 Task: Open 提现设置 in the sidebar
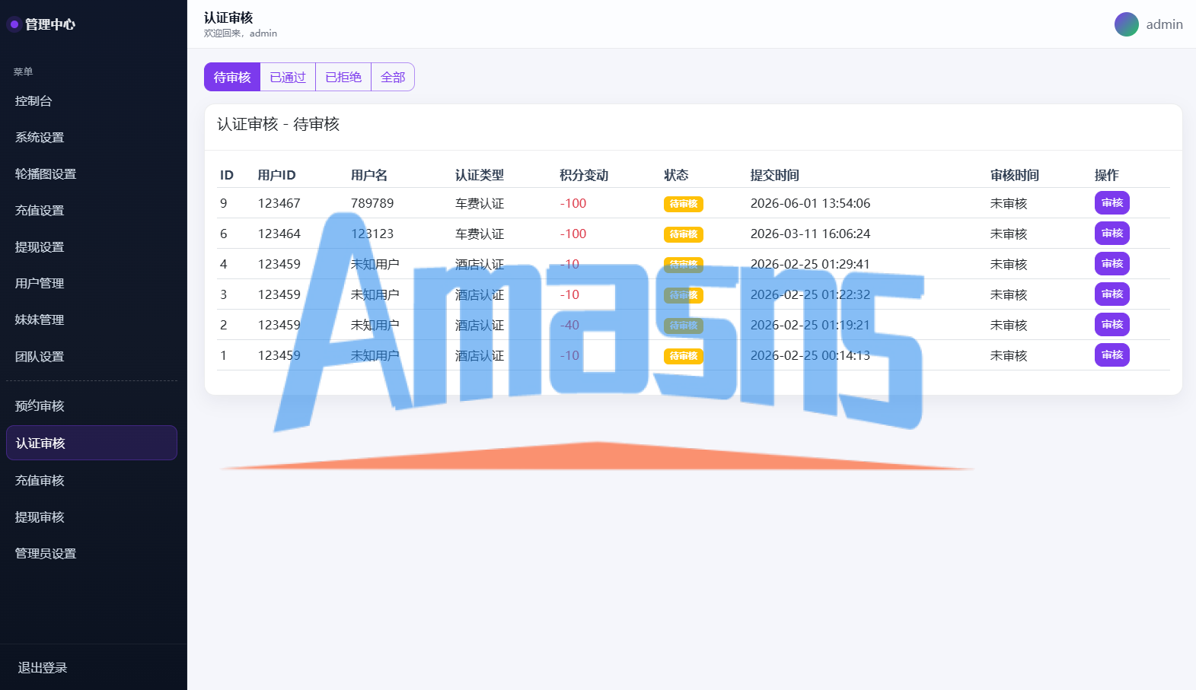pos(91,247)
